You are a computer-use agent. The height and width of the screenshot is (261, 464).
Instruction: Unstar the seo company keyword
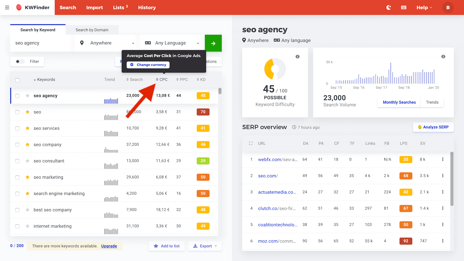coord(28,144)
